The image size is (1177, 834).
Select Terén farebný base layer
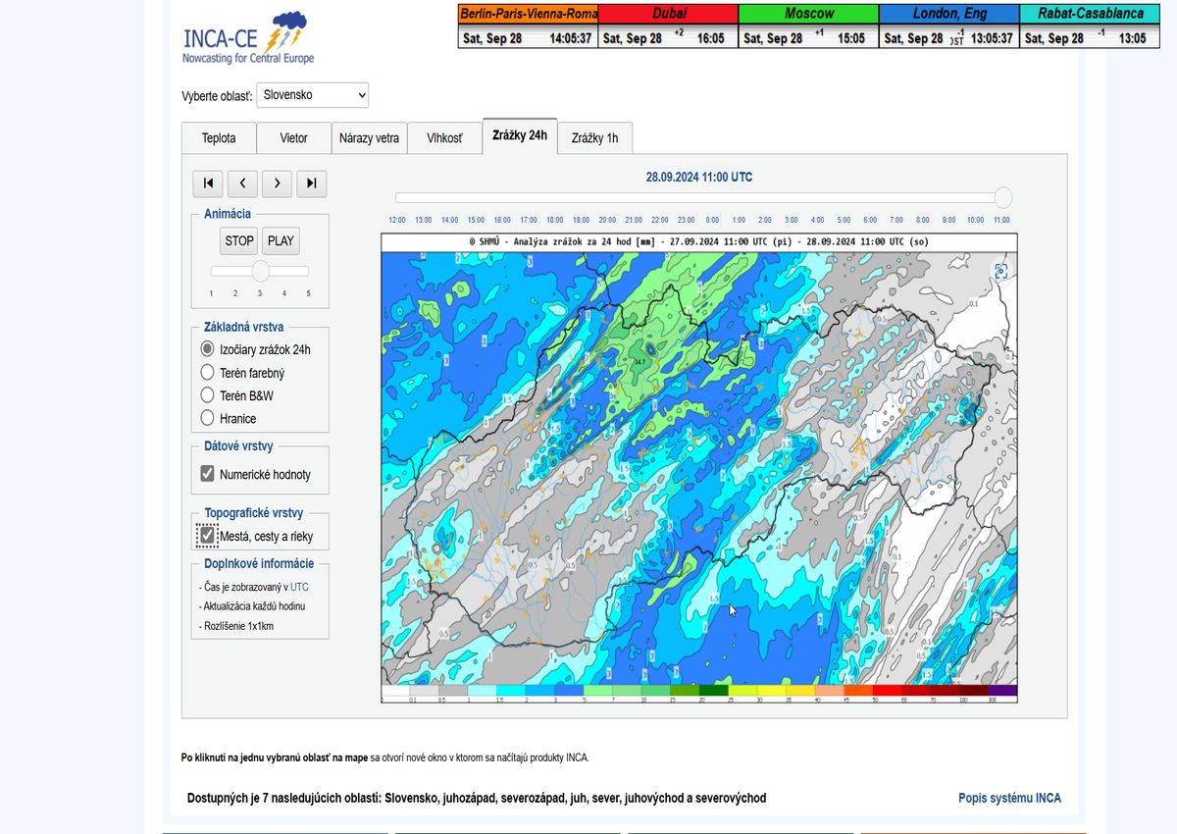point(207,373)
